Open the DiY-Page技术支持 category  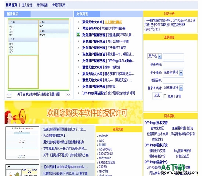tap(156, 123)
